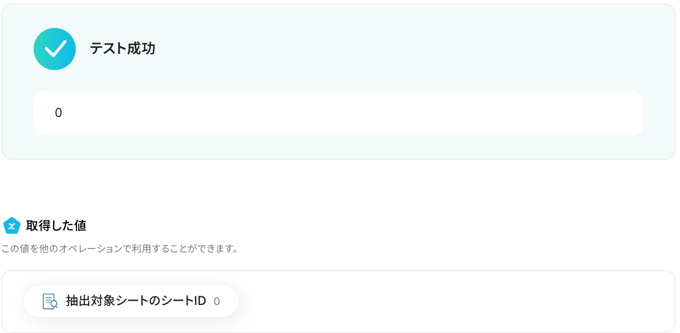Click the テスト成功 heading text

[122, 48]
